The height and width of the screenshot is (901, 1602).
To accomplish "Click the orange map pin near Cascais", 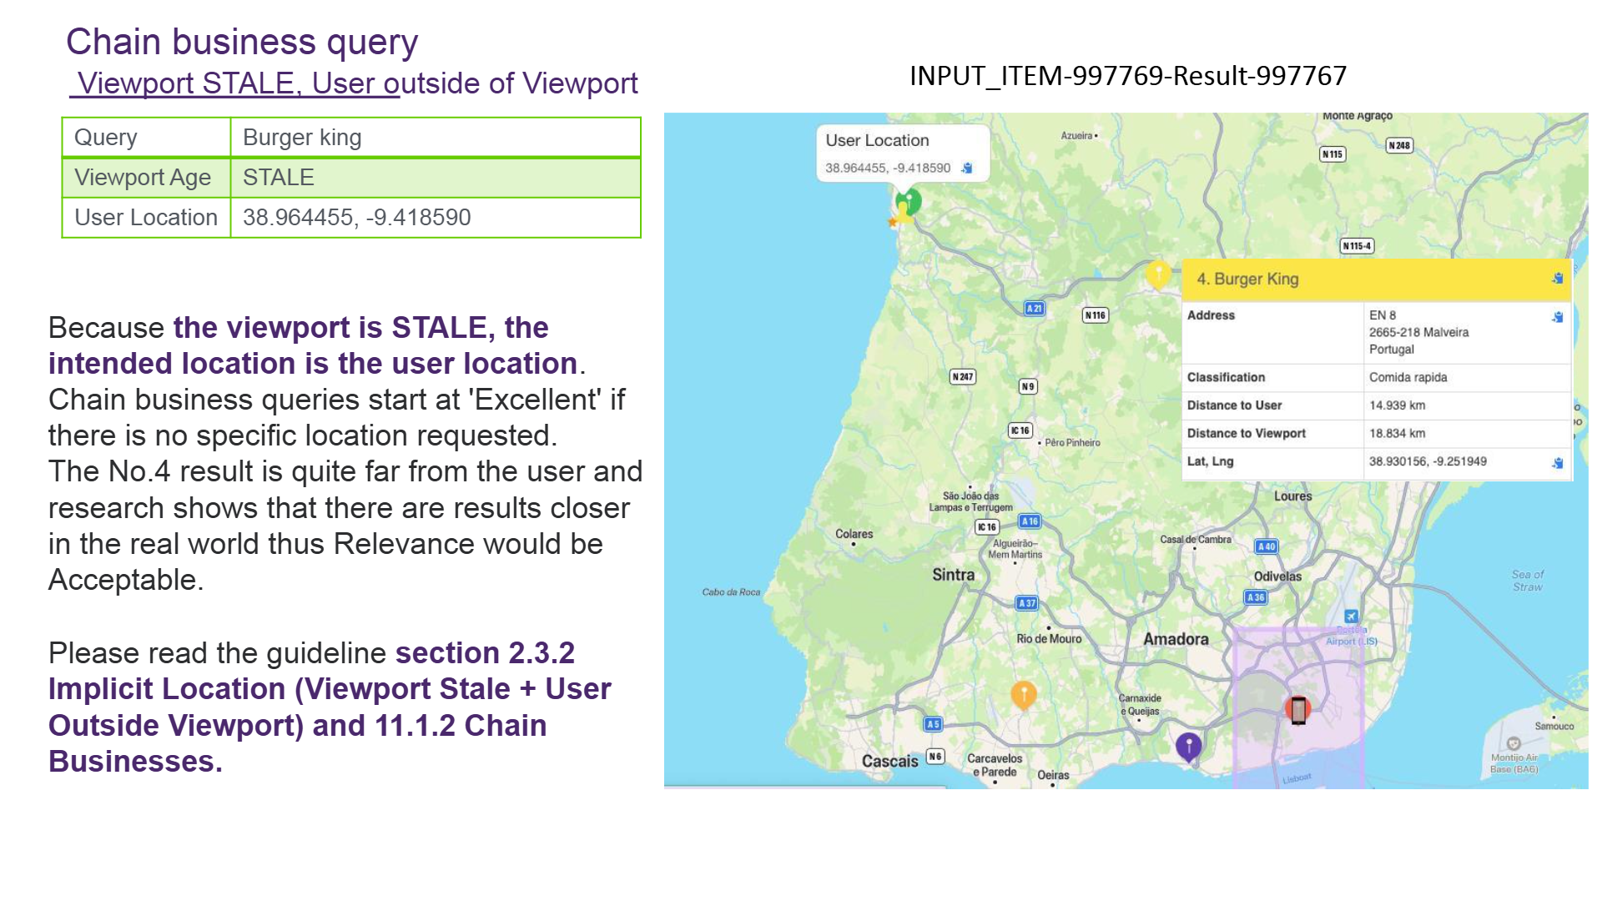I will pos(1024,694).
